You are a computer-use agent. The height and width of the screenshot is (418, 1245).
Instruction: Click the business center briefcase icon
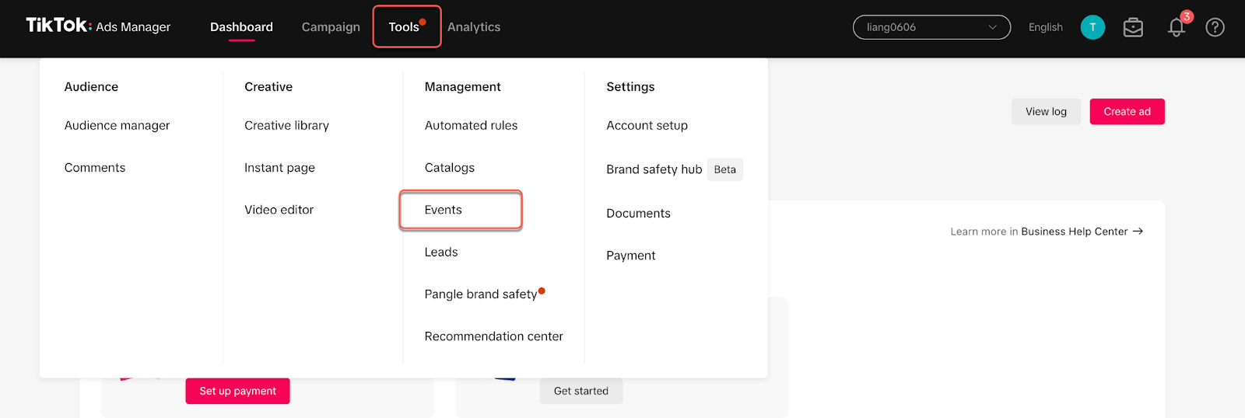(x=1133, y=27)
